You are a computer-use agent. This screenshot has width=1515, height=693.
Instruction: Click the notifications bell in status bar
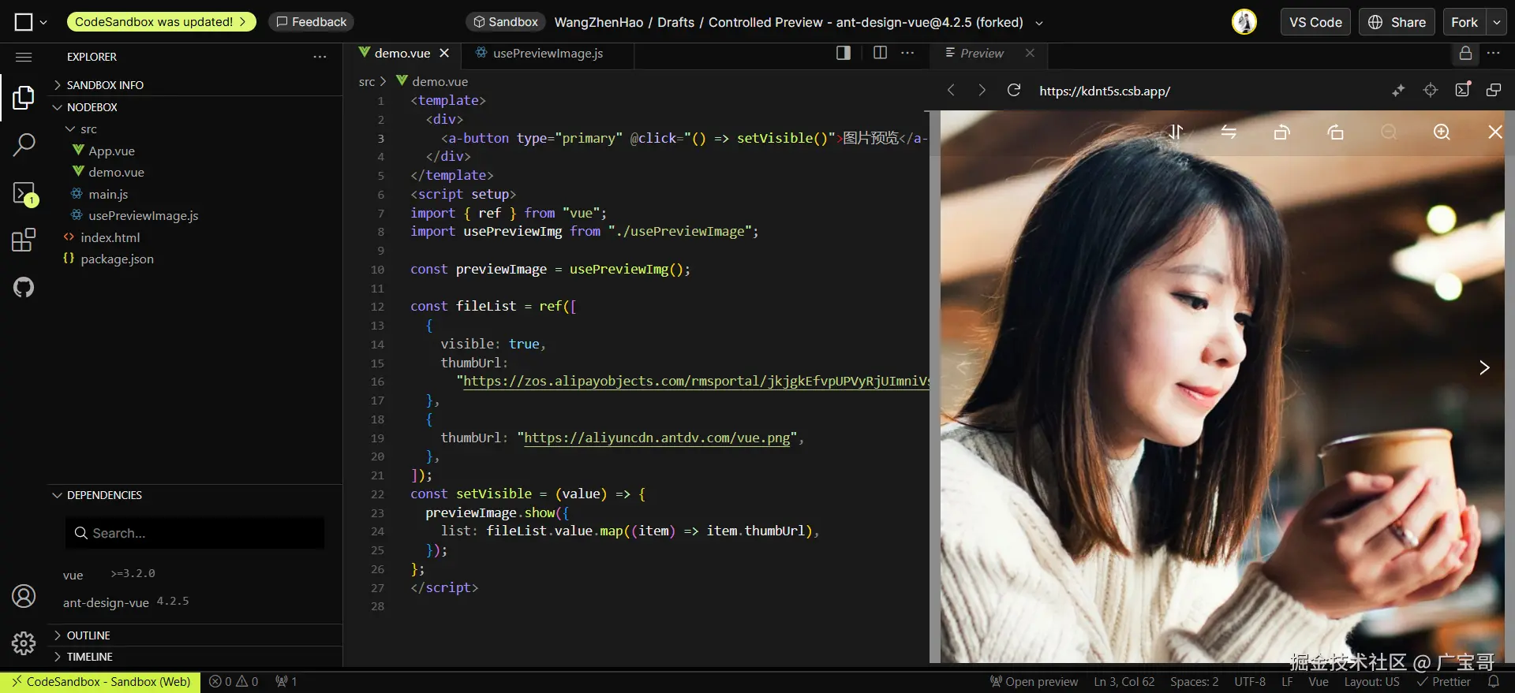tap(1494, 681)
